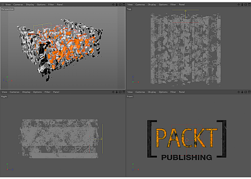Click the dolly zoom icon in Top viewport
The height and width of the screenshot is (179, 251).
coord(242,5)
